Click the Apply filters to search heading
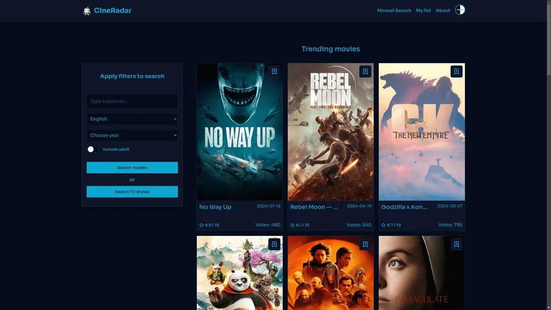 click(x=132, y=76)
